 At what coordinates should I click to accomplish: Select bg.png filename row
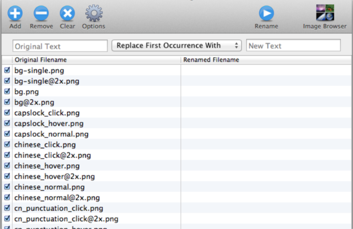27,92
